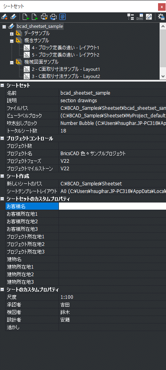This screenshot has height=370, width=166.
Task: Select the 建物所在地3 property row
Action: [x=86, y=282]
